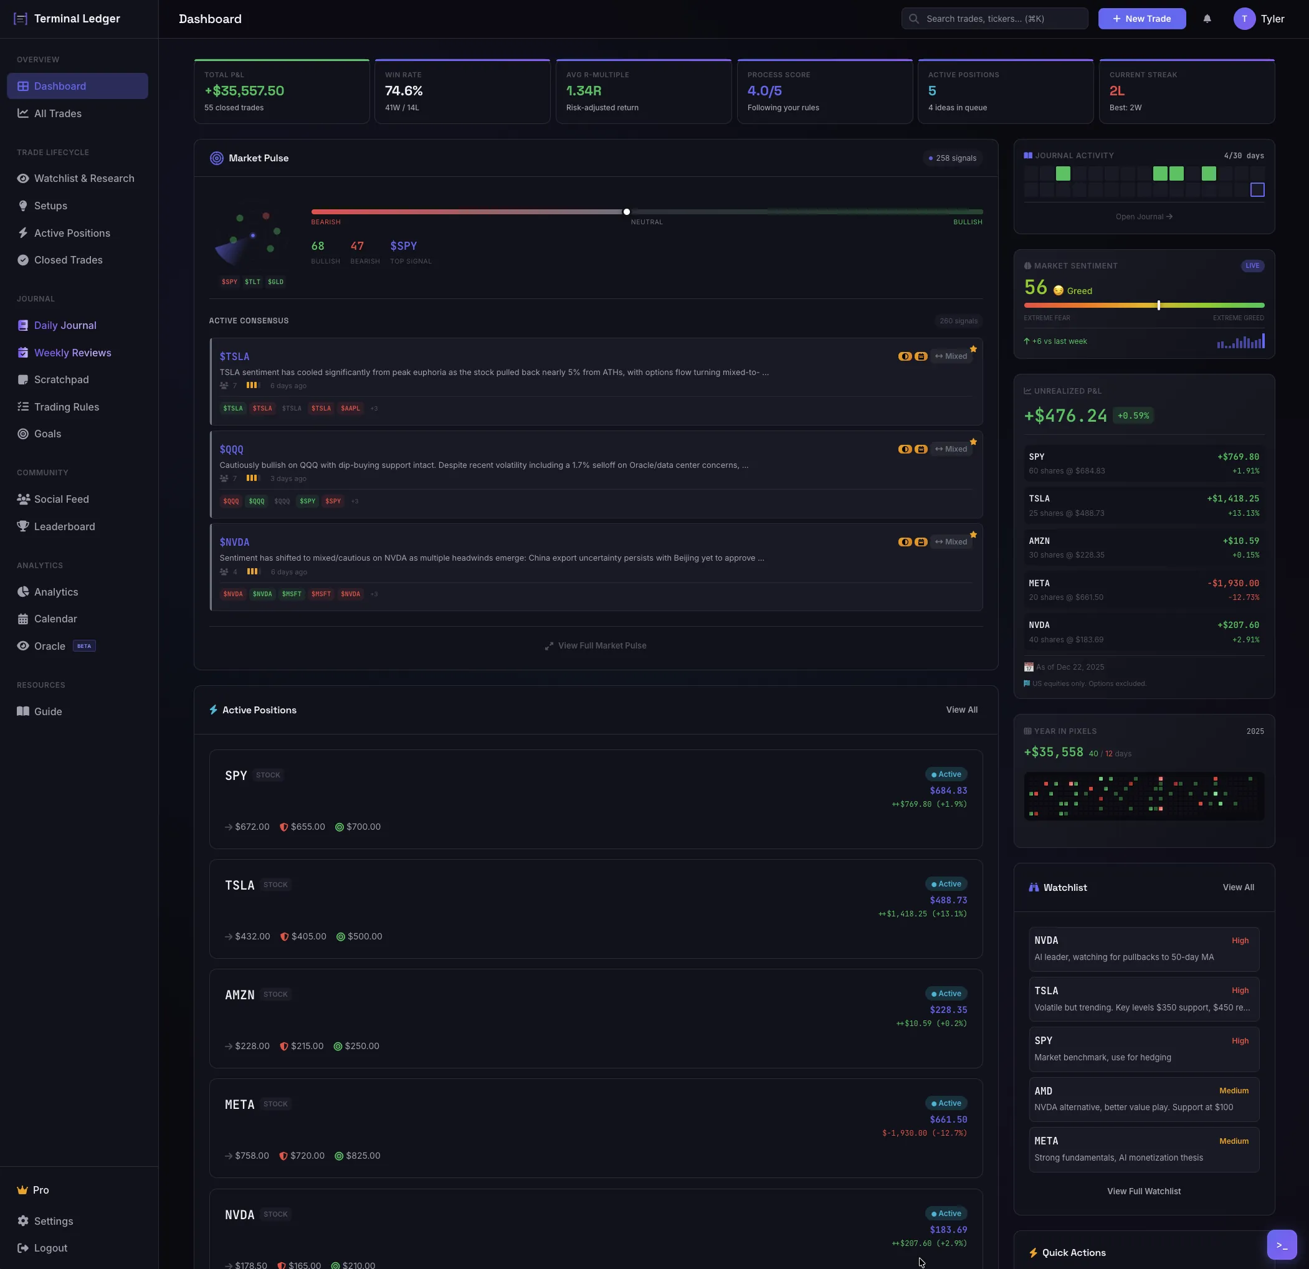Expand View Full Market Pulse
The image size is (1309, 1269).
[x=595, y=645]
